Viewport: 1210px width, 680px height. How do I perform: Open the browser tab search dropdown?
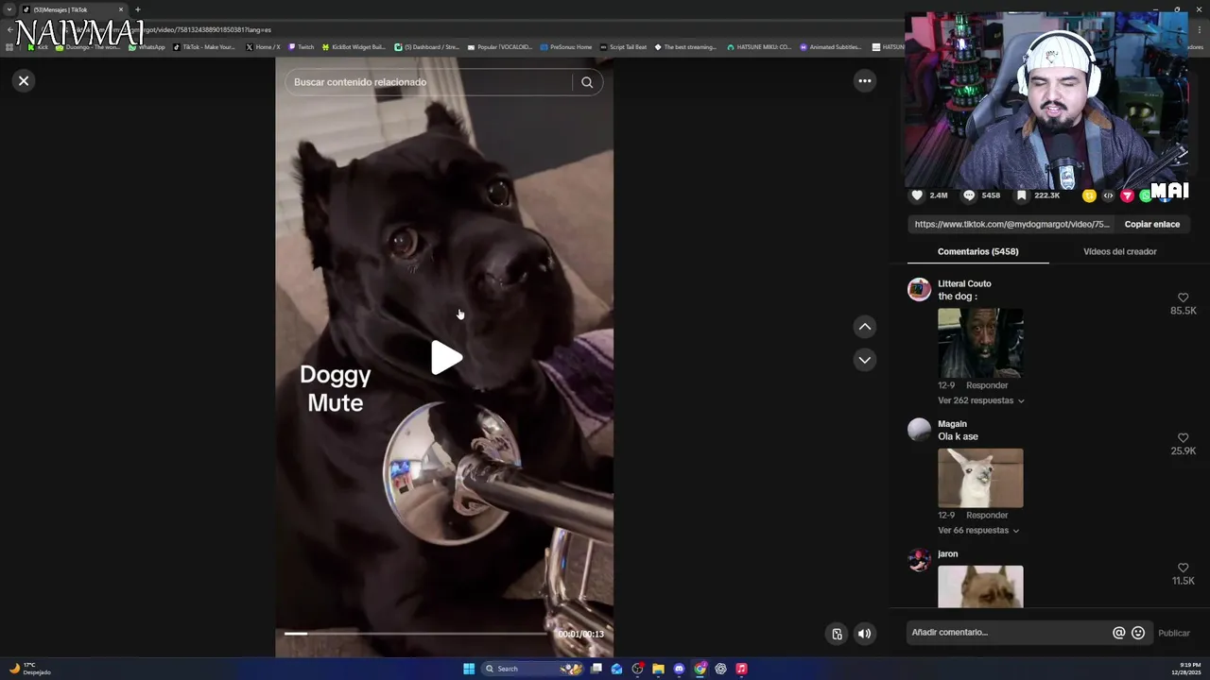pos(9,9)
